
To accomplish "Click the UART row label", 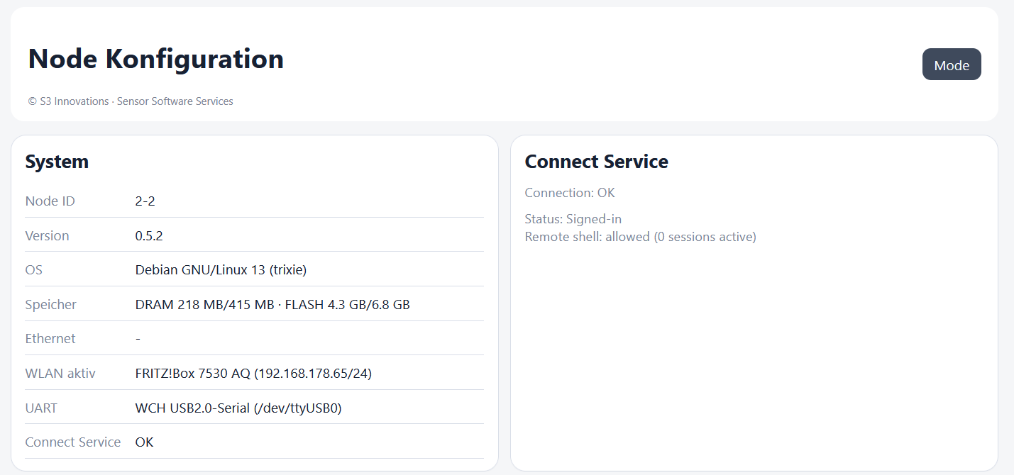I will (41, 408).
